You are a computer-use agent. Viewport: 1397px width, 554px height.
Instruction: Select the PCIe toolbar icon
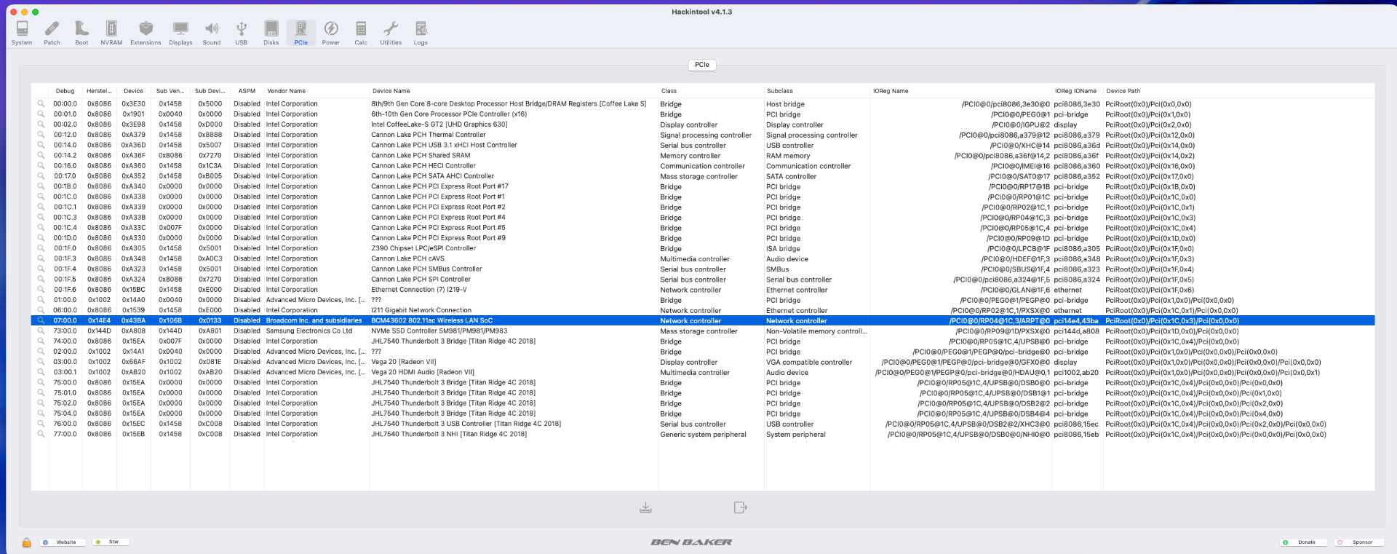point(301,33)
